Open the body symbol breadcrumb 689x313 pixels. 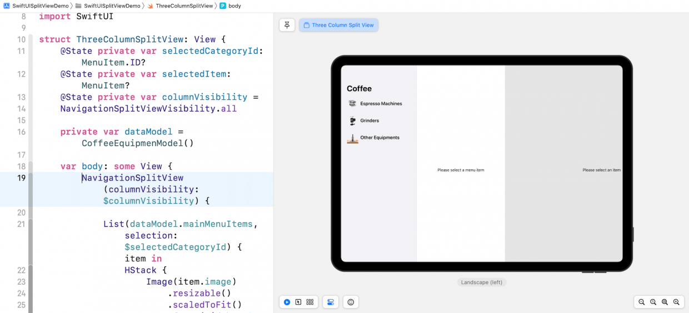click(234, 6)
